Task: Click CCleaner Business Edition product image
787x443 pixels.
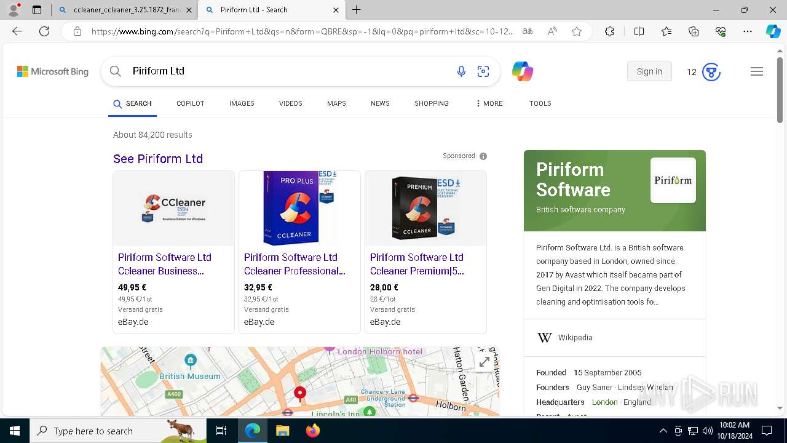Action: click(173, 209)
